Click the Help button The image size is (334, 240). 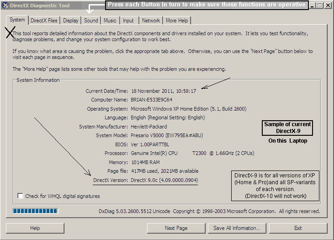[35, 228]
